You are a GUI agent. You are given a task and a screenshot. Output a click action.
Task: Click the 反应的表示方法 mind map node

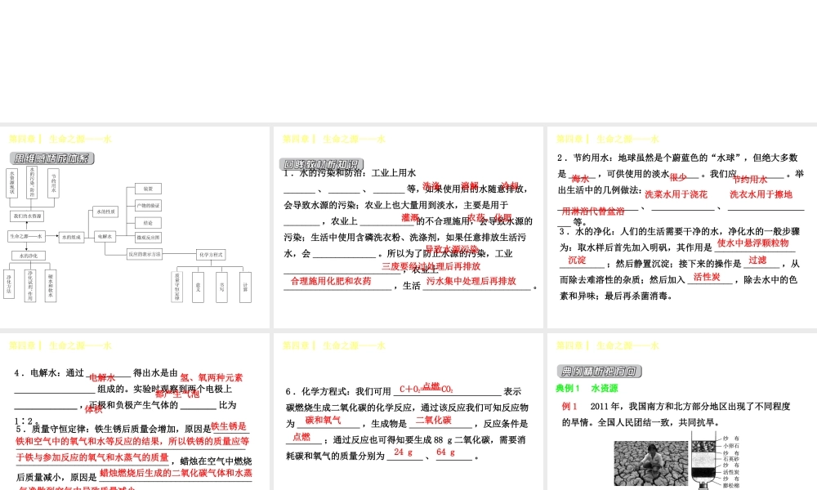[145, 254]
